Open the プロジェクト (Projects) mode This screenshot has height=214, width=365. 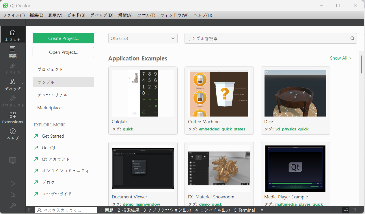click(13, 101)
